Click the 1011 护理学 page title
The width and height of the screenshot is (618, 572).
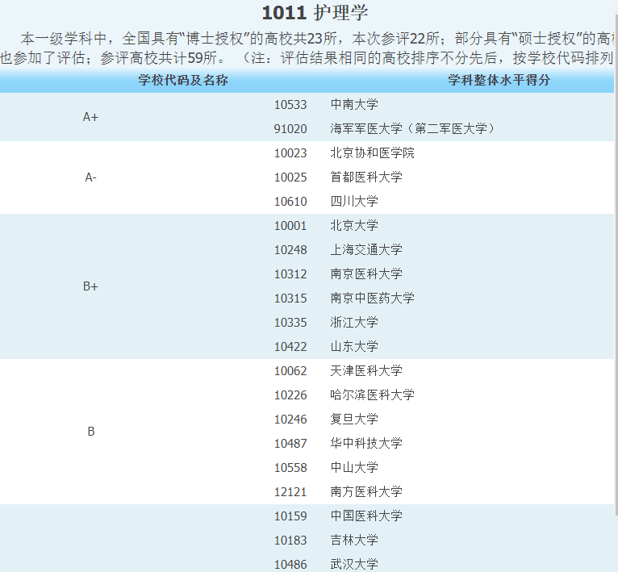pyautogui.click(x=315, y=13)
